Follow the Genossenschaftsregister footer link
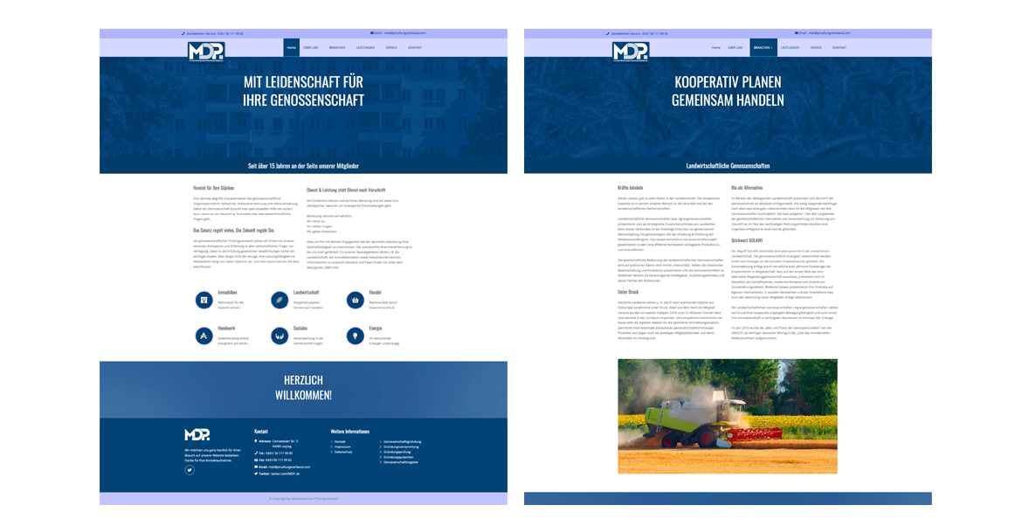This screenshot has height=526, width=1022. pos(401,462)
